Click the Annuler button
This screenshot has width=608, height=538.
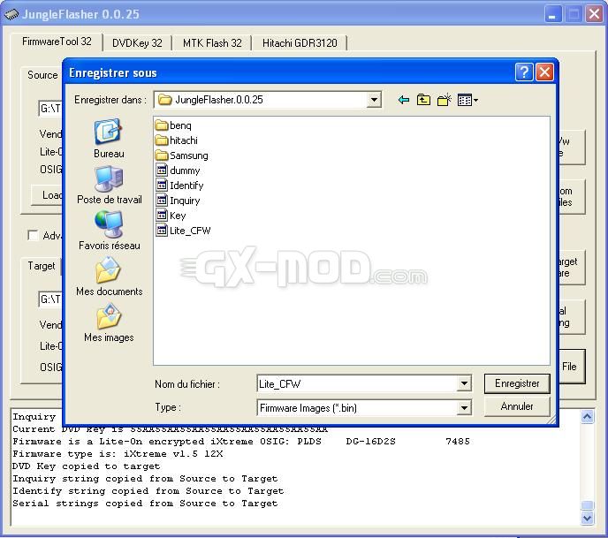point(517,406)
